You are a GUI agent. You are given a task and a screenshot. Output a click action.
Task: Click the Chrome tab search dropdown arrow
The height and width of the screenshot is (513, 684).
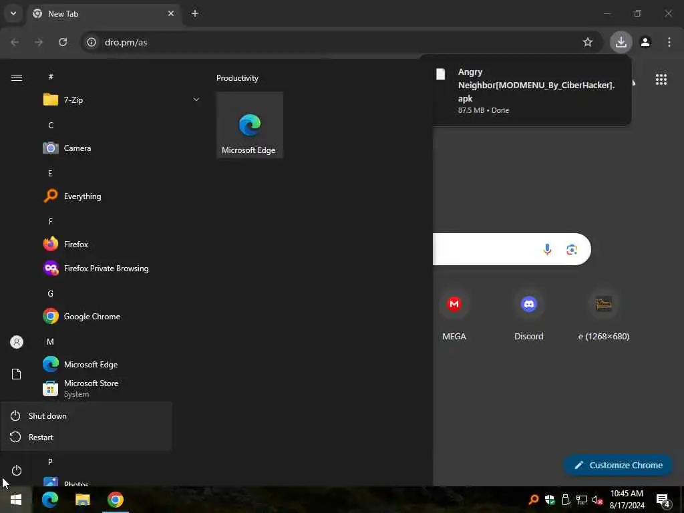13,13
